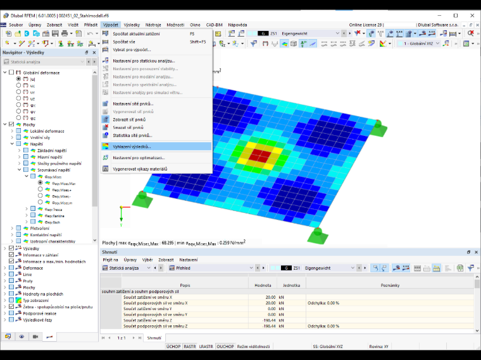
Task: Click the Smazat síť prvků menu icon
Action: click(106, 128)
